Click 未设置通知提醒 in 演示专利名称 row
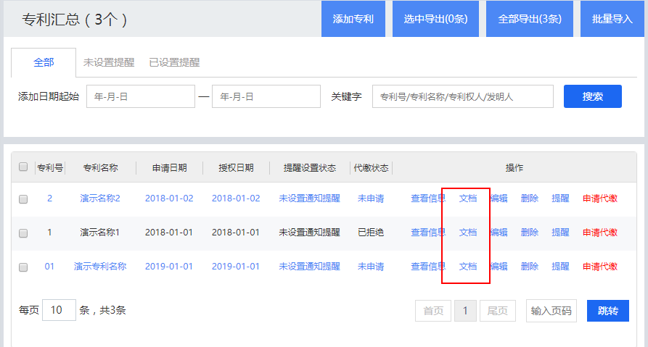 click(x=310, y=267)
